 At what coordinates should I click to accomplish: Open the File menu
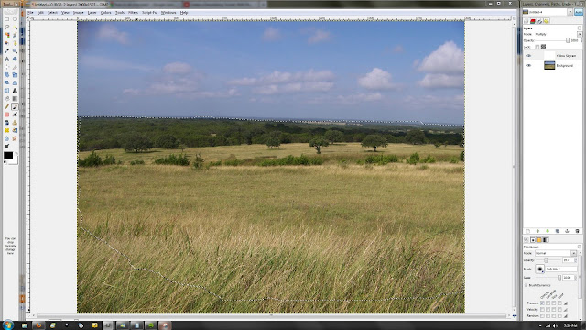tap(30, 12)
